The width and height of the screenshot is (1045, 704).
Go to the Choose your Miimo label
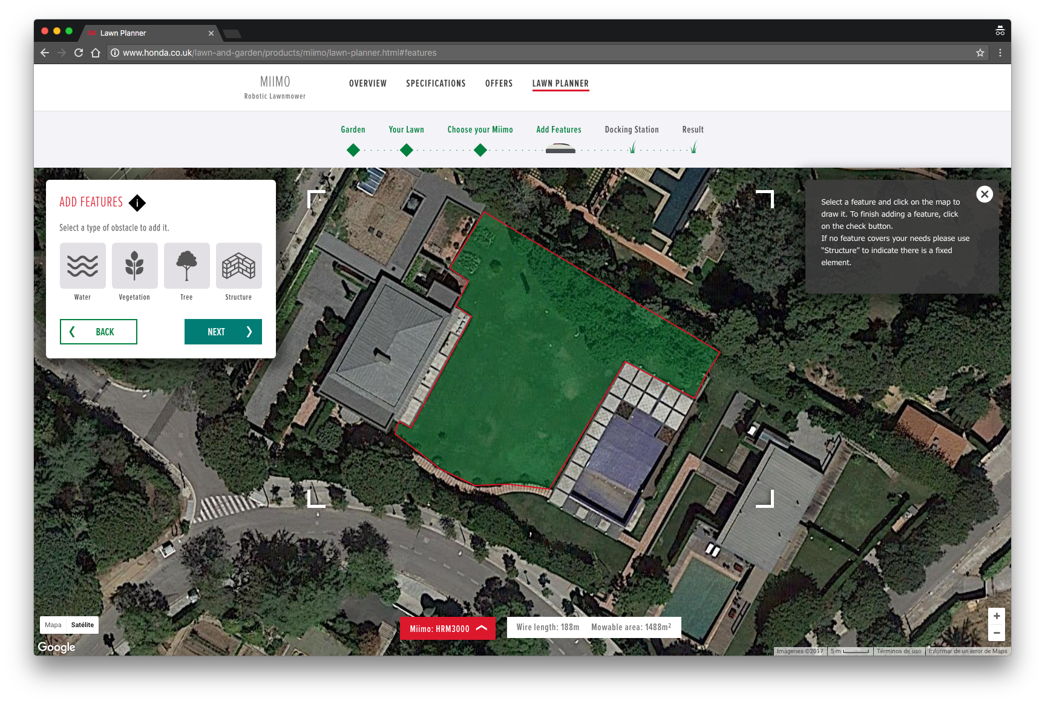click(x=480, y=130)
